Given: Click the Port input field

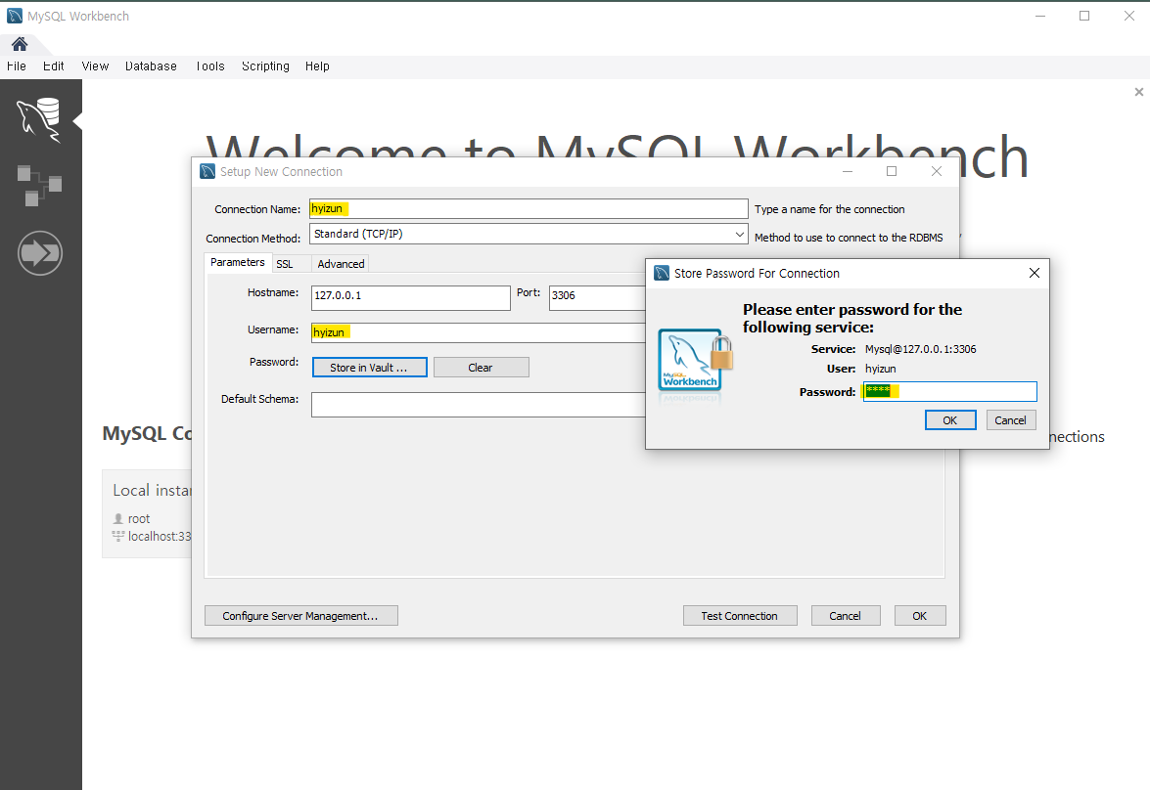Looking at the screenshot, I should [597, 297].
